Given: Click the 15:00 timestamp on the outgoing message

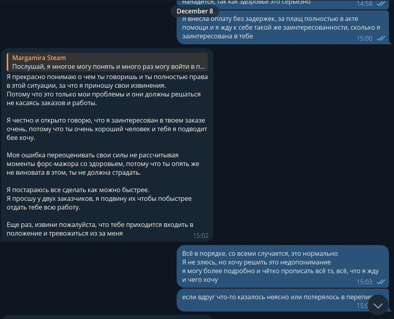Looking at the screenshot, I should (364, 38).
